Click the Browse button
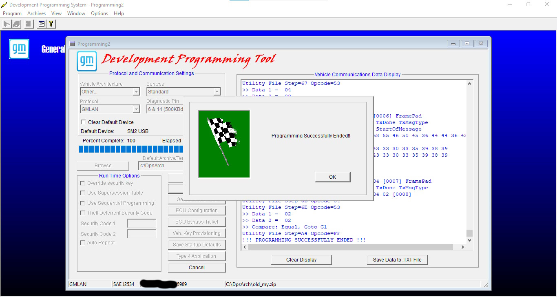The width and height of the screenshot is (557, 297). point(103,166)
